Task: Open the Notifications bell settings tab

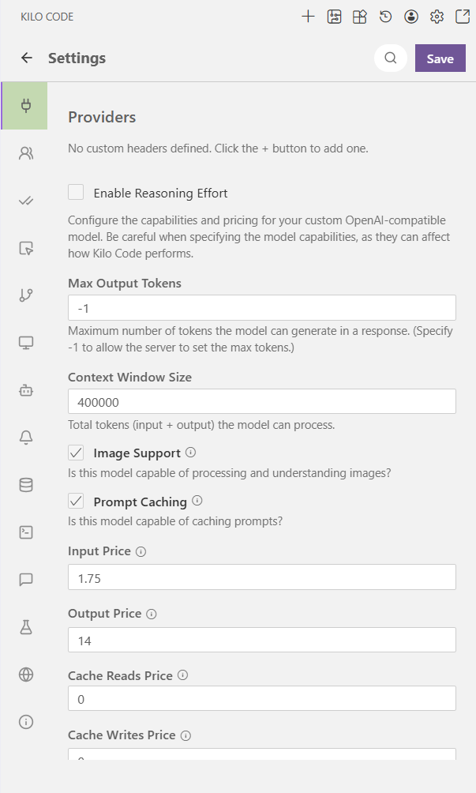Action: 26,438
